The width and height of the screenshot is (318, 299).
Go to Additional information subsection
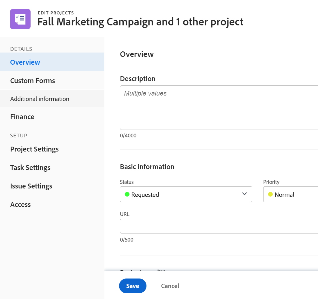[x=39, y=99]
